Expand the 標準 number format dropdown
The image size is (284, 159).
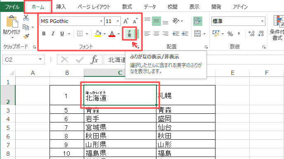(262, 21)
